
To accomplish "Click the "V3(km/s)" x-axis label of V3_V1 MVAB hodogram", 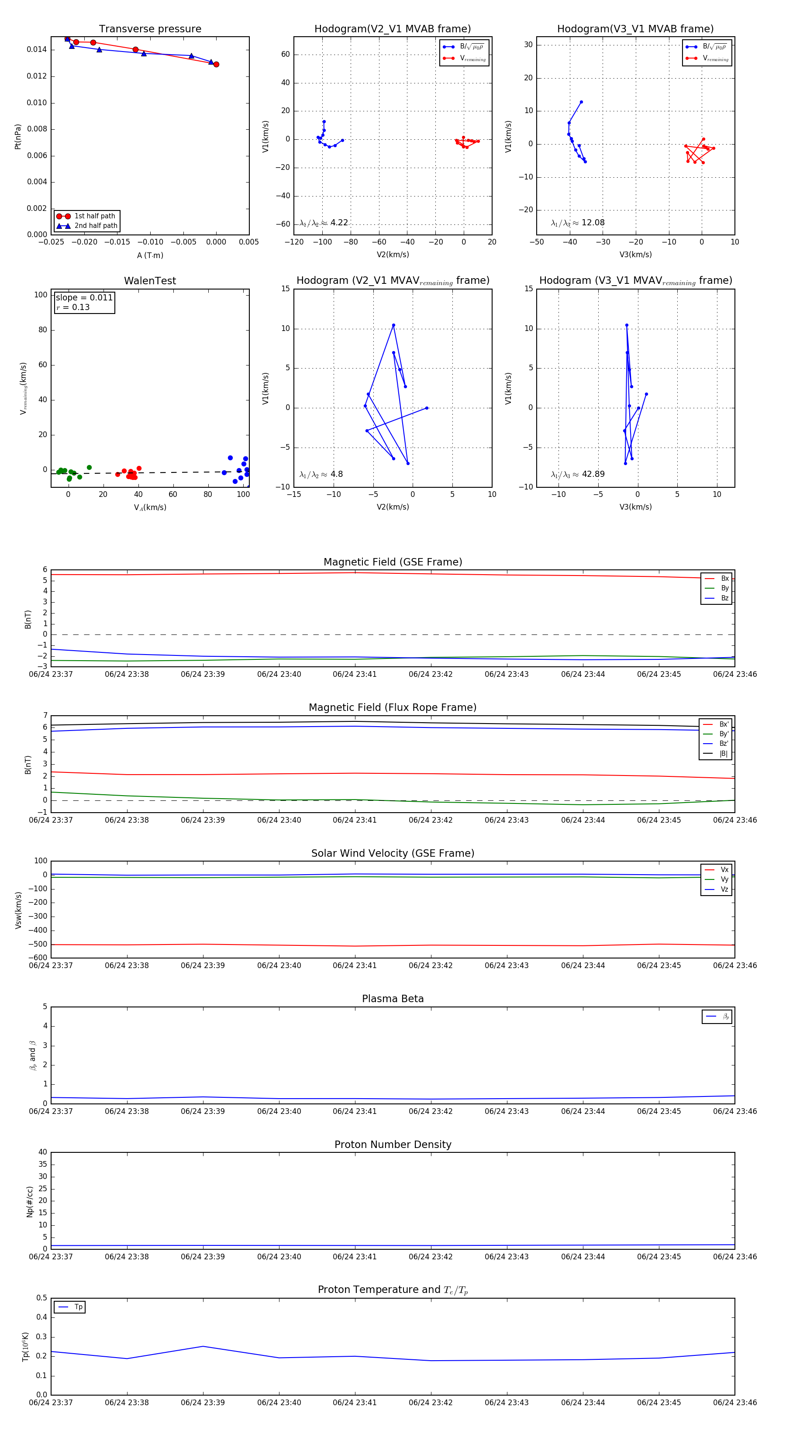I will pos(635,255).
